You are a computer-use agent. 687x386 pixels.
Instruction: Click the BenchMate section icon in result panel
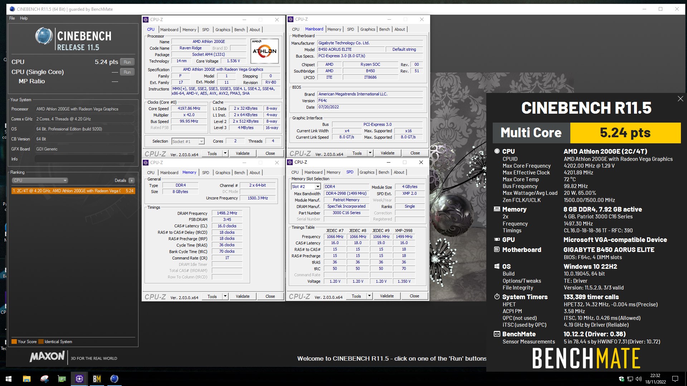(x=497, y=334)
